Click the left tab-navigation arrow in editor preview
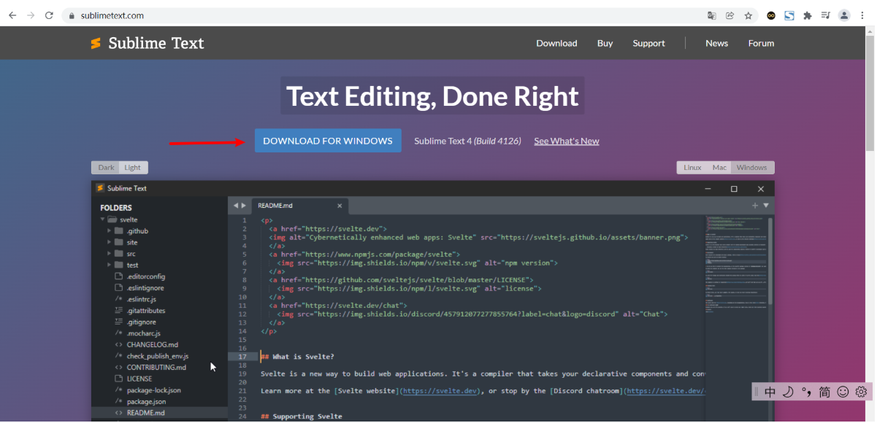Image resolution: width=877 pixels, height=423 pixels. pos(235,206)
